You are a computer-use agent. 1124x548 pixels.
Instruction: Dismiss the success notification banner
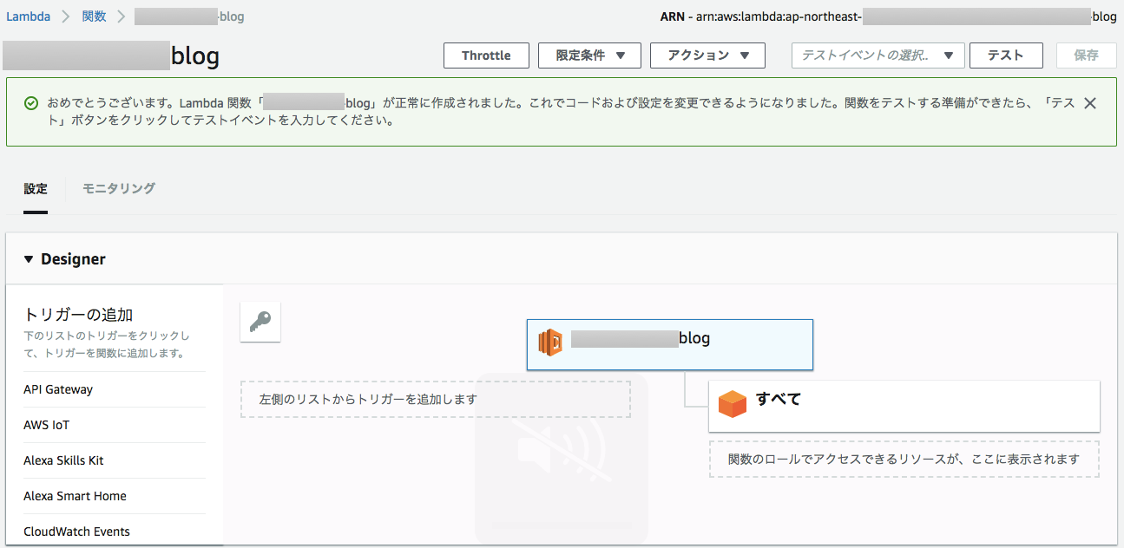pos(1090,103)
